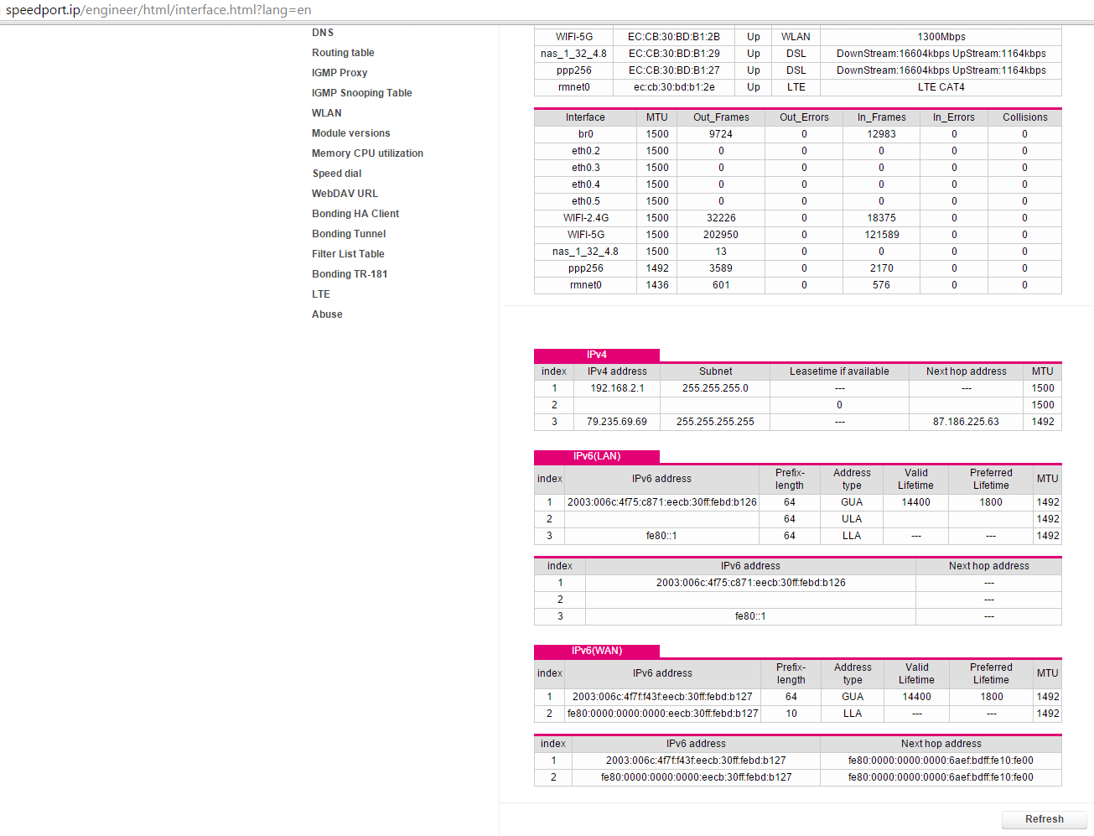Open the Routing table page
The width and height of the screenshot is (1094, 836).
343,53
